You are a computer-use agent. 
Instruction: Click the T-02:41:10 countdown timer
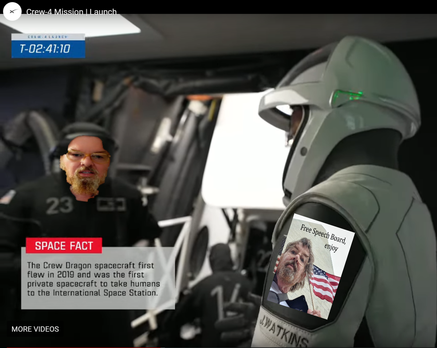click(45, 49)
